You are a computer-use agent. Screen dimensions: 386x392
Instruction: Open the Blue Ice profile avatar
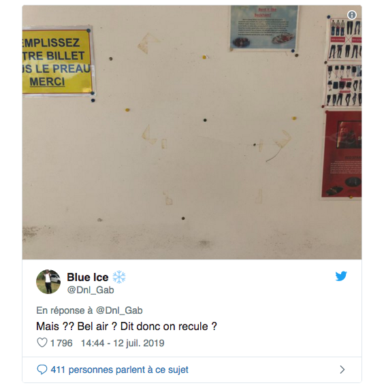[48, 282]
